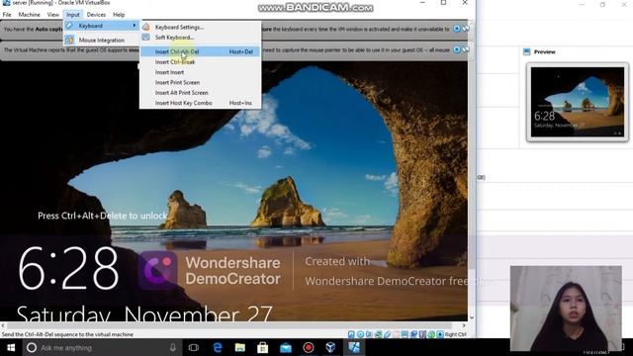The width and height of the screenshot is (633, 356).
Task: Suppress the Auto capture keyboard notification permanently
Action: tap(466, 29)
